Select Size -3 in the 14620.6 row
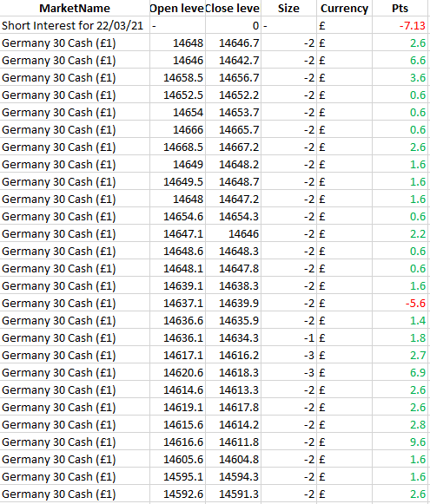 coord(288,372)
